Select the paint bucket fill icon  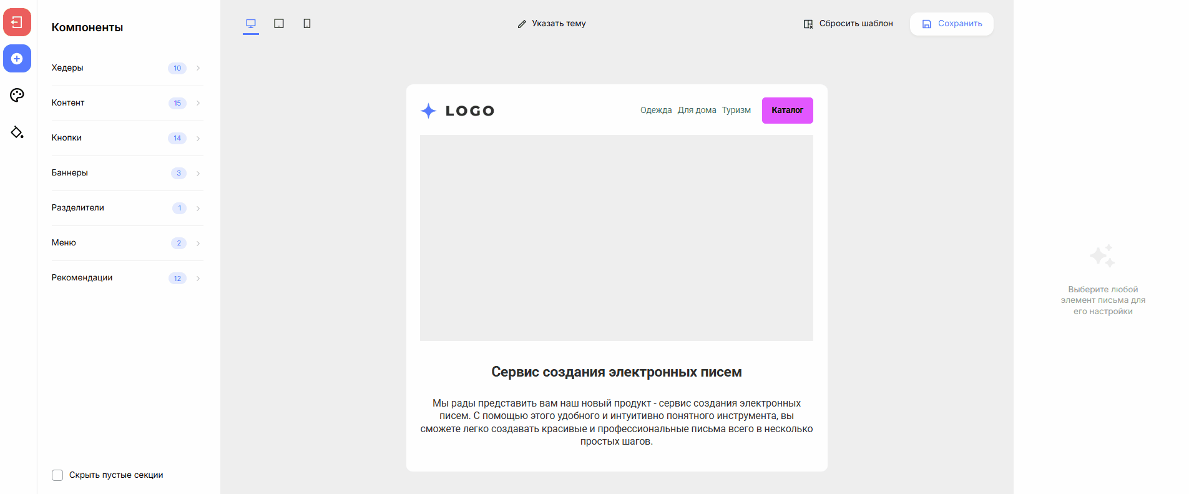coord(17,132)
